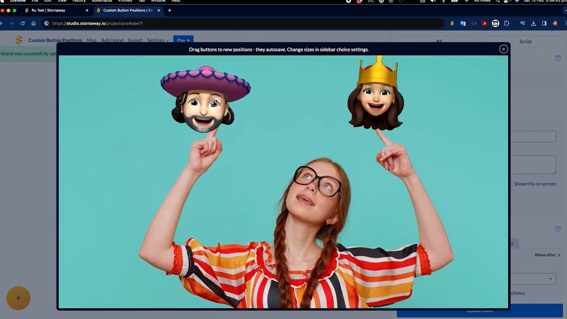Open Chrome downloads
This screenshot has height=319, width=567.
pyautogui.click(x=533, y=23)
